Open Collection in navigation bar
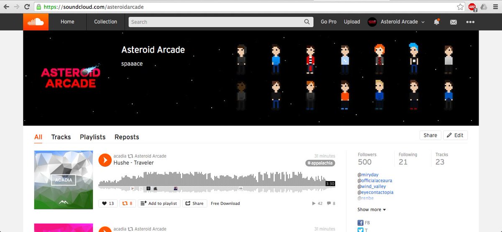Viewport: 502px width, 232px height. [x=105, y=22]
